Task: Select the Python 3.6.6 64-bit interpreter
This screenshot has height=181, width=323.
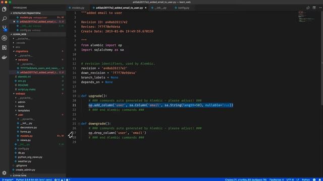Action: coord(34,179)
